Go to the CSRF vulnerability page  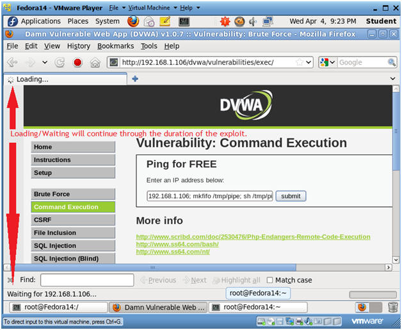coord(73,220)
